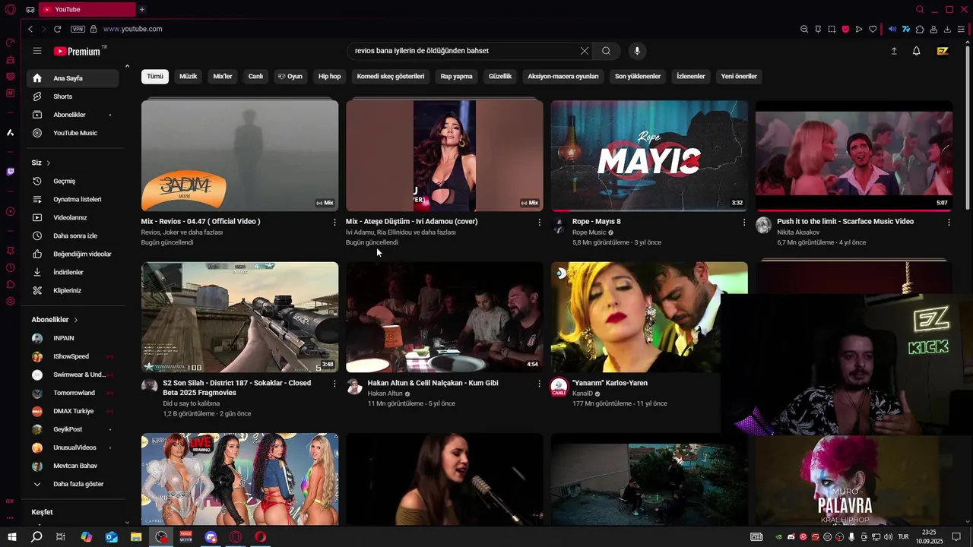973x547 pixels.
Task: Open YouTube Music from the sidebar
Action: (73, 133)
